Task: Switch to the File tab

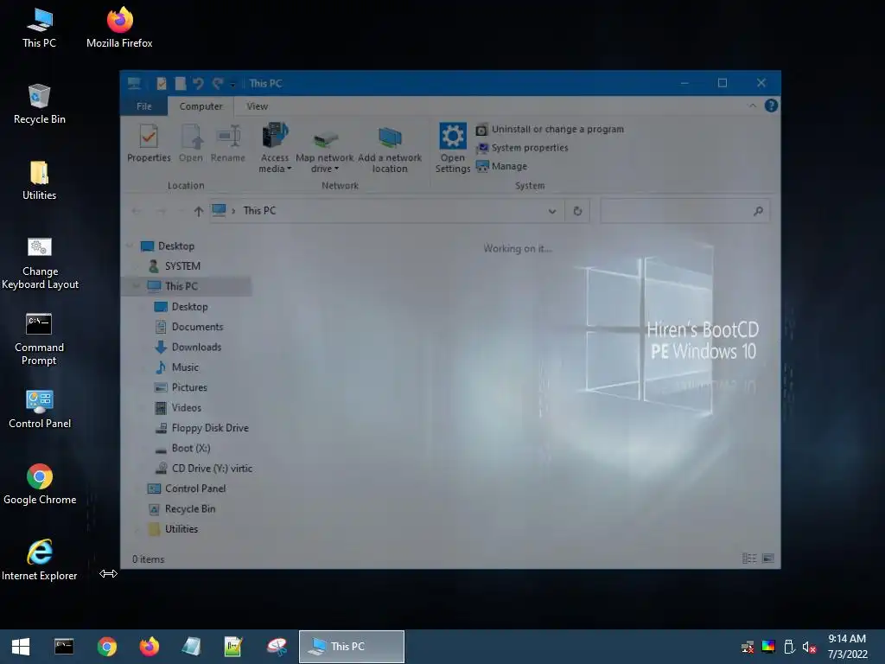Action: [144, 106]
